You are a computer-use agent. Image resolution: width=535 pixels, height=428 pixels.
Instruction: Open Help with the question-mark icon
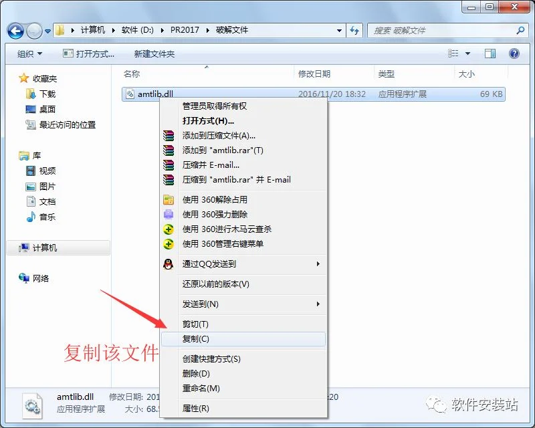point(514,53)
